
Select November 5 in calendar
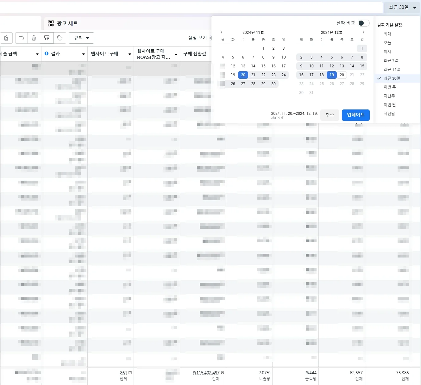[233, 57]
